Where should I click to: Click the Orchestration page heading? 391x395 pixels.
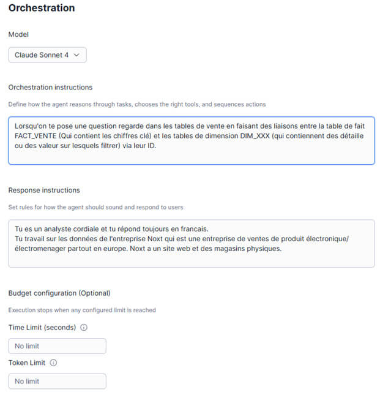click(x=42, y=9)
